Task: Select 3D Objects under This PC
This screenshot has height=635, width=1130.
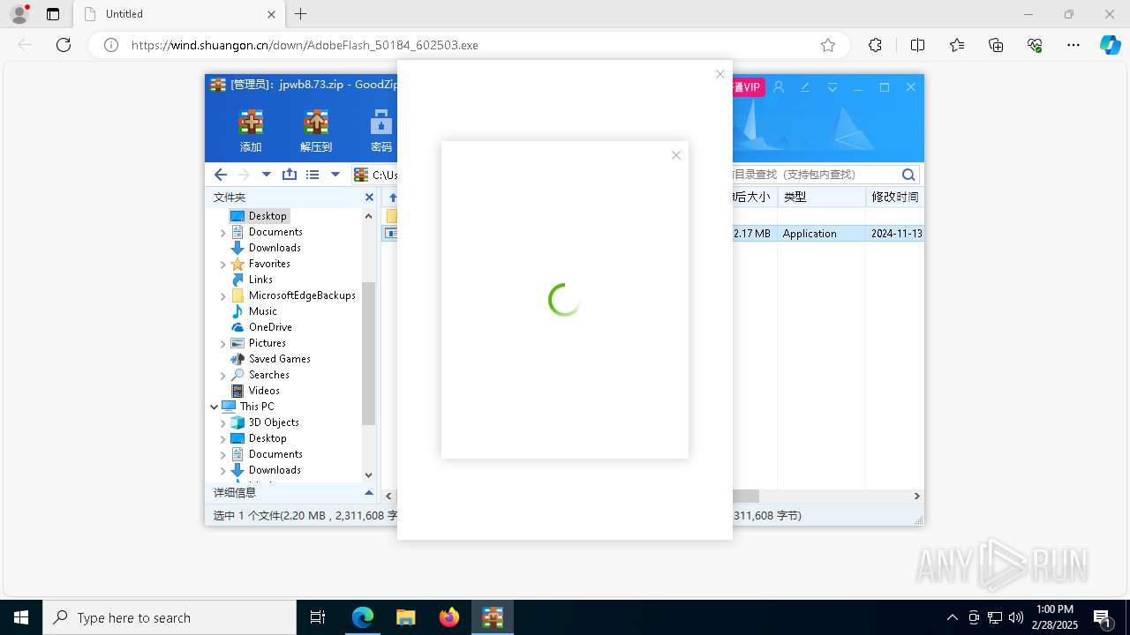Action: pos(274,422)
